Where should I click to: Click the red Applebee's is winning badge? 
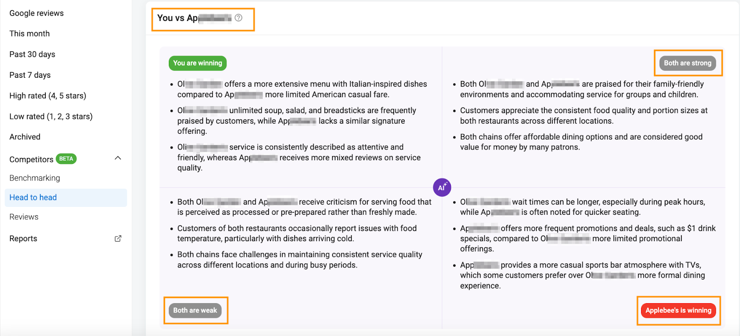(x=678, y=310)
